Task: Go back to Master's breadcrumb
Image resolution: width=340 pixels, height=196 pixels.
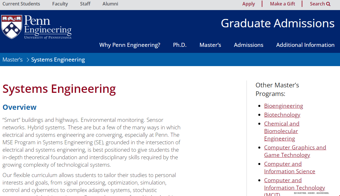Action: (13, 60)
